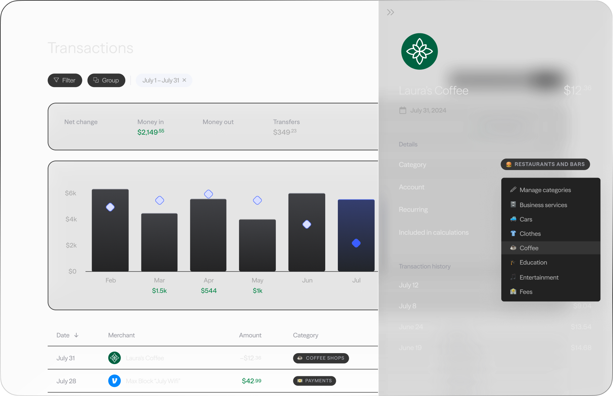Click the highlighted Jul bar in the chart
613x396 pixels.
click(x=356, y=235)
